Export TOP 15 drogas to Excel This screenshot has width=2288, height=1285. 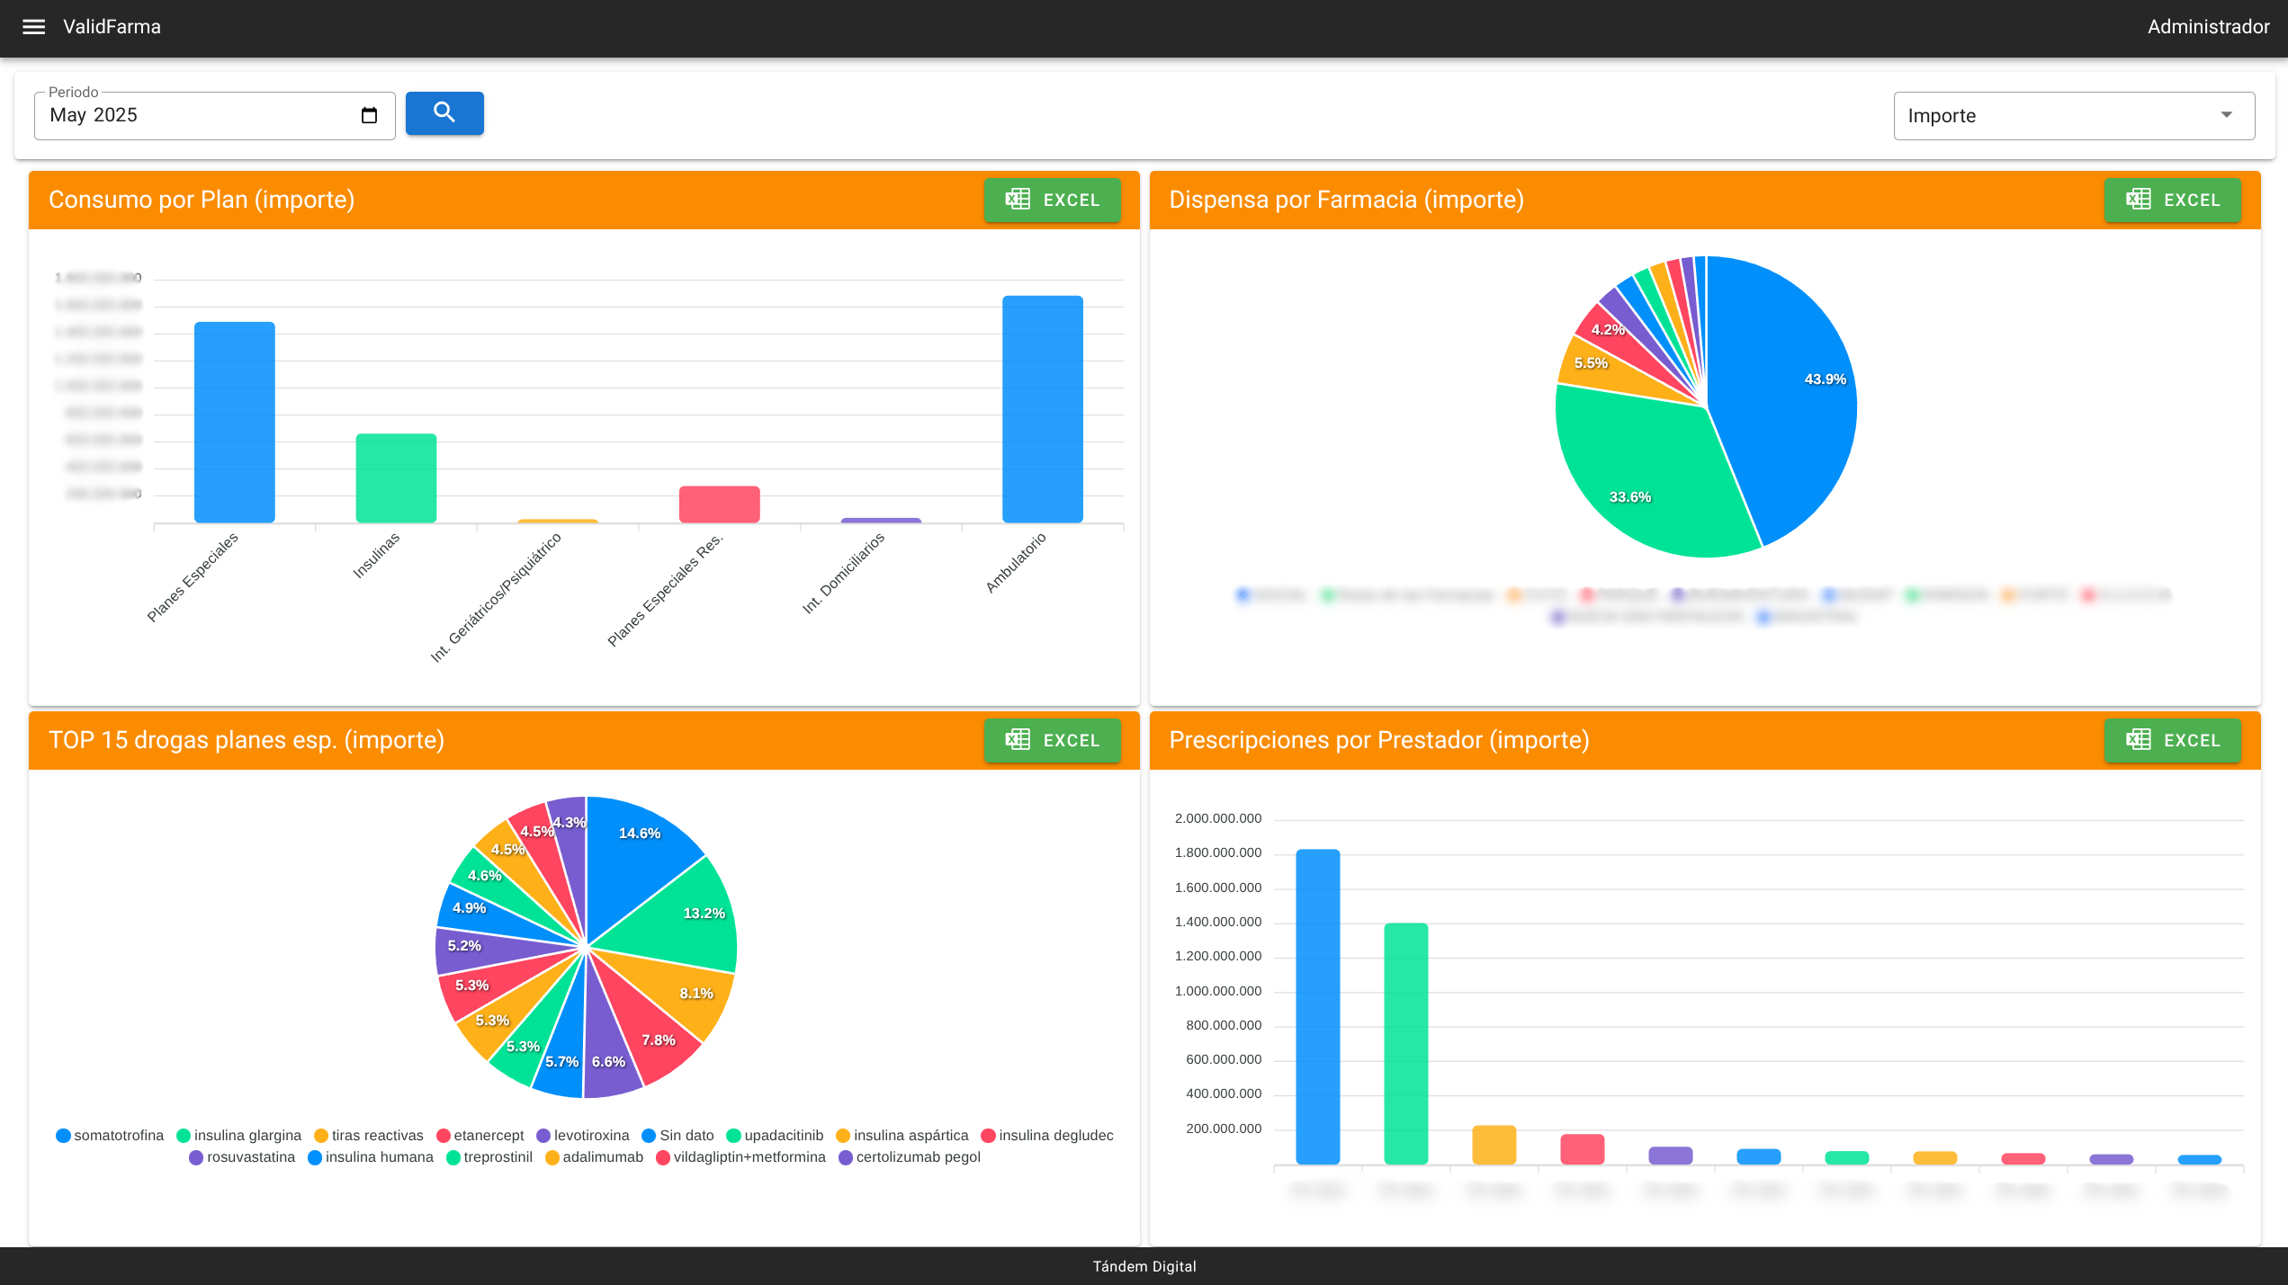pos(1052,740)
